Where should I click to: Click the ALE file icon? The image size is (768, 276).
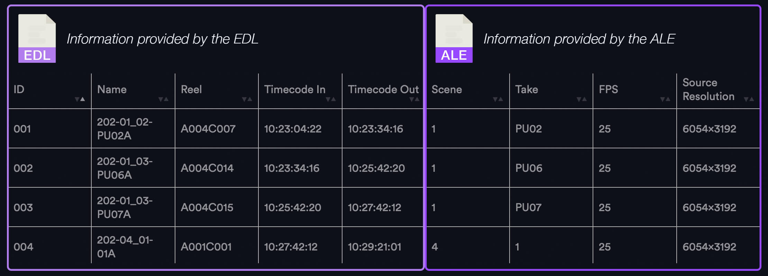coord(454,38)
